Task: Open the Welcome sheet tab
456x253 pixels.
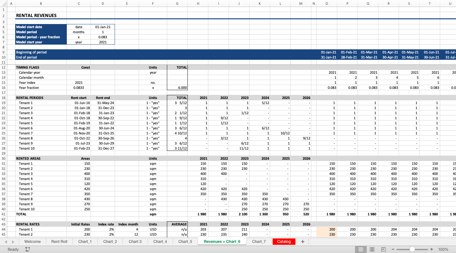Action: pyautogui.click(x=33, y=241)
